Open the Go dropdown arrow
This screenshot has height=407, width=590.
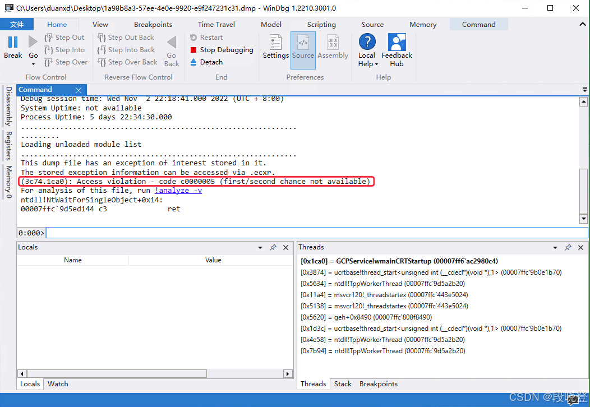coord(33,64)
